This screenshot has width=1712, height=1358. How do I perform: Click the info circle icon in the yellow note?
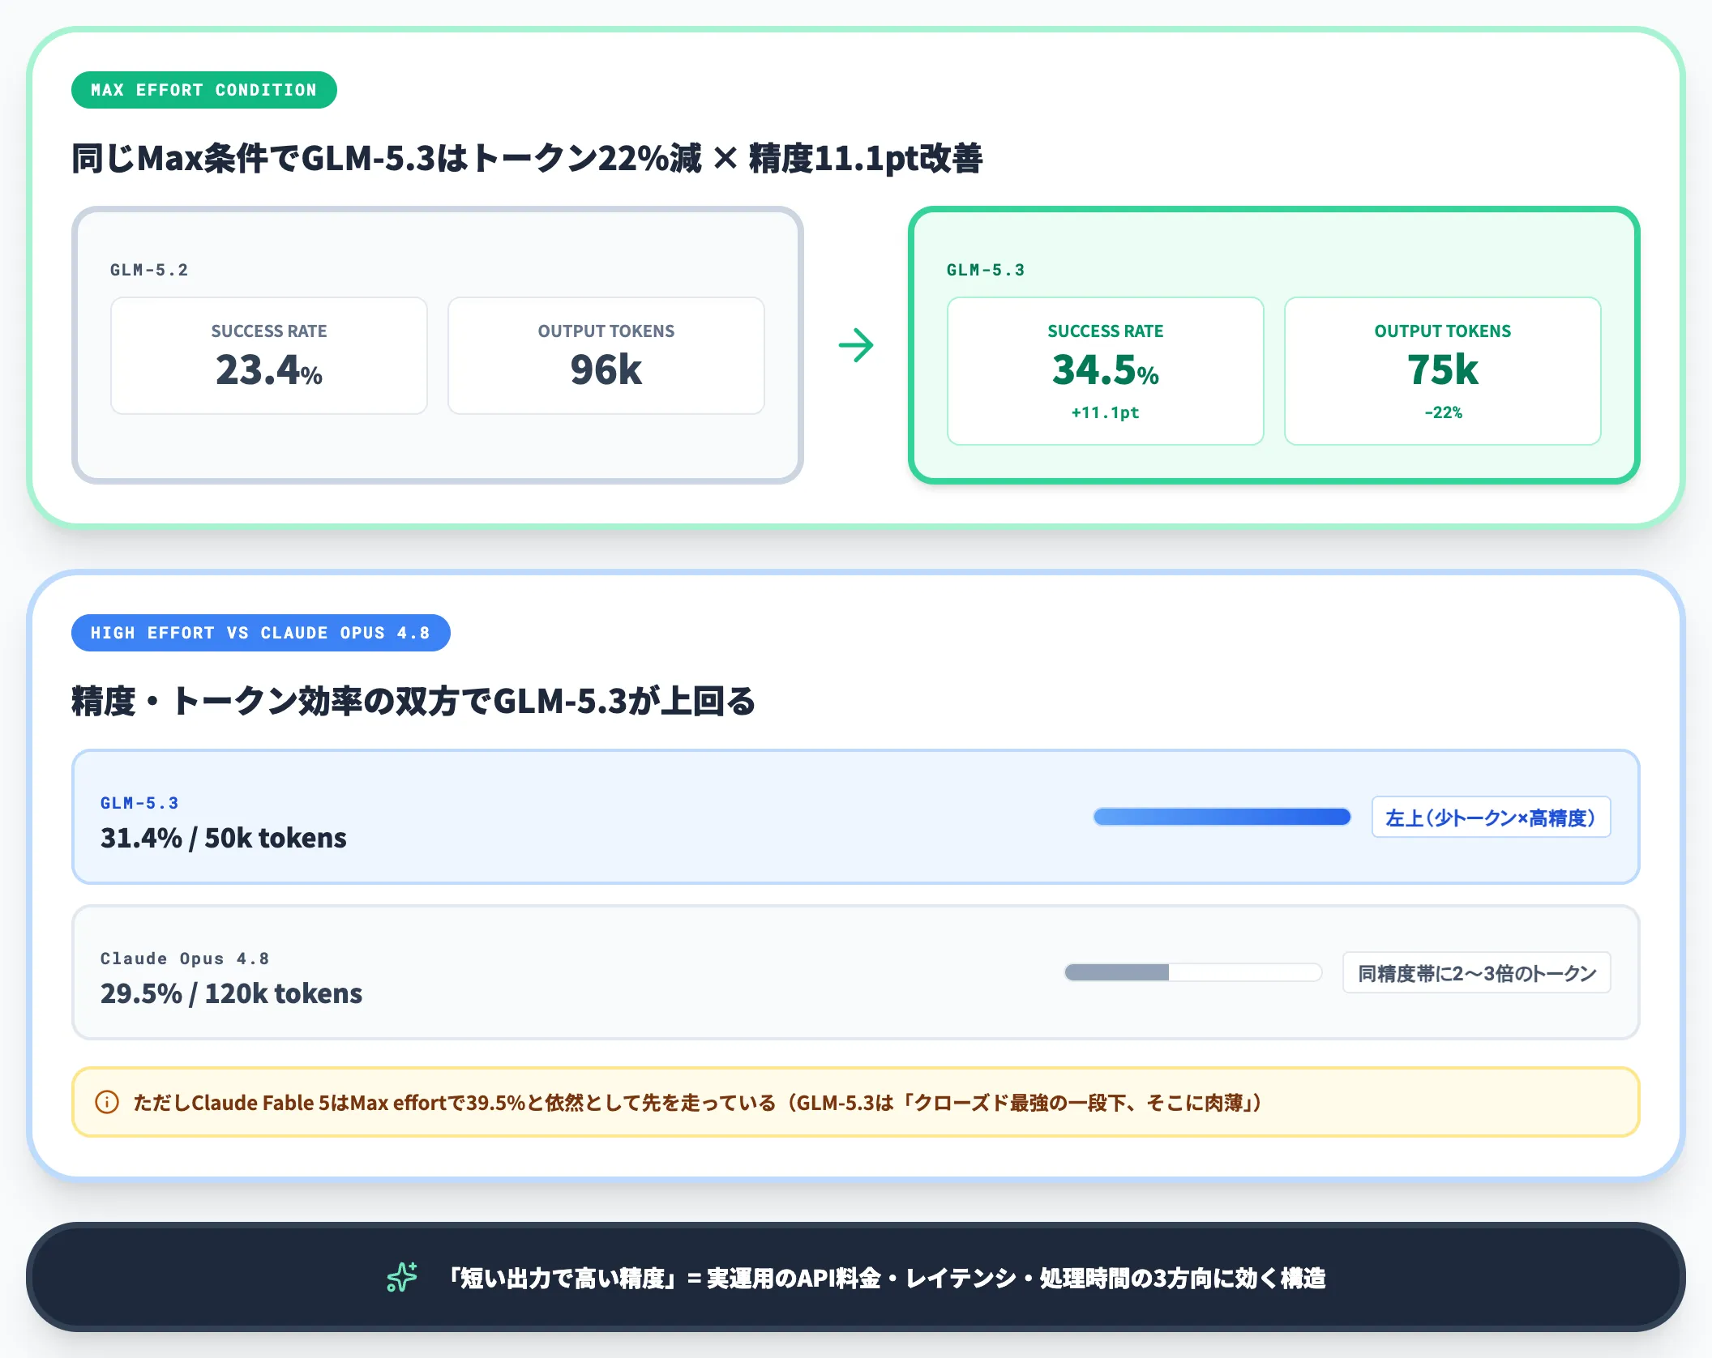[x=107, y=1102]
